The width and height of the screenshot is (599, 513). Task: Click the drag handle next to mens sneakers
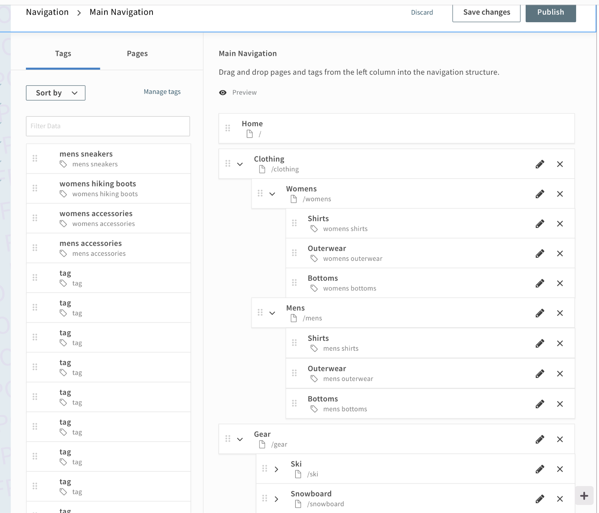coord(35,158)
